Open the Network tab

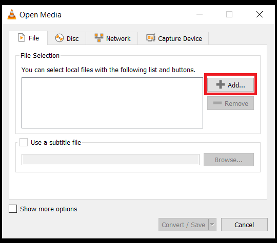coord(112,38)
